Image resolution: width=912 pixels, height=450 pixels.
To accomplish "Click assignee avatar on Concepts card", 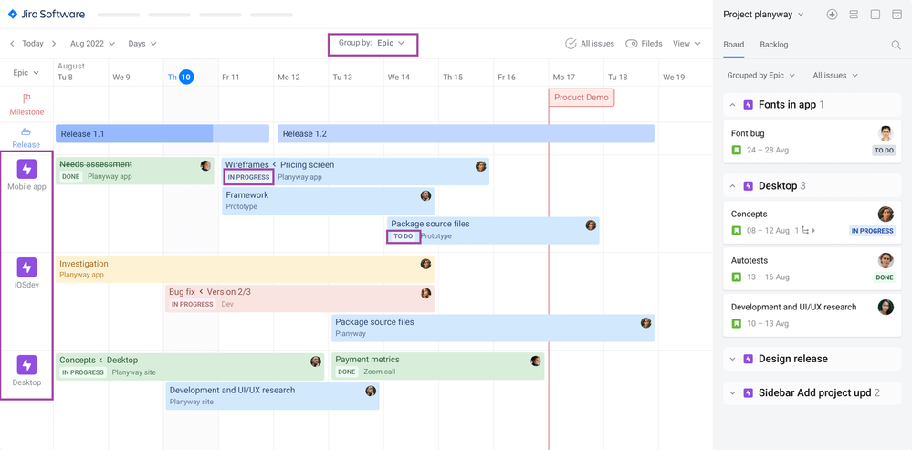I will [886, 214].
